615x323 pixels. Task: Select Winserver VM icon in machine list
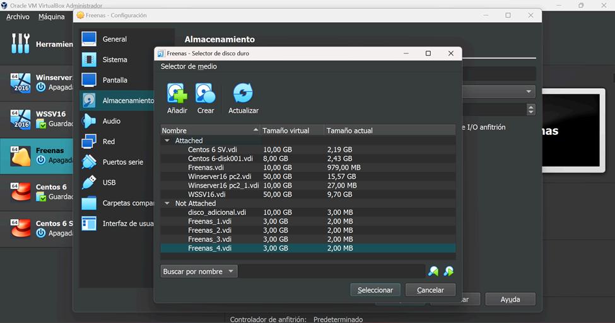(20, 82)
